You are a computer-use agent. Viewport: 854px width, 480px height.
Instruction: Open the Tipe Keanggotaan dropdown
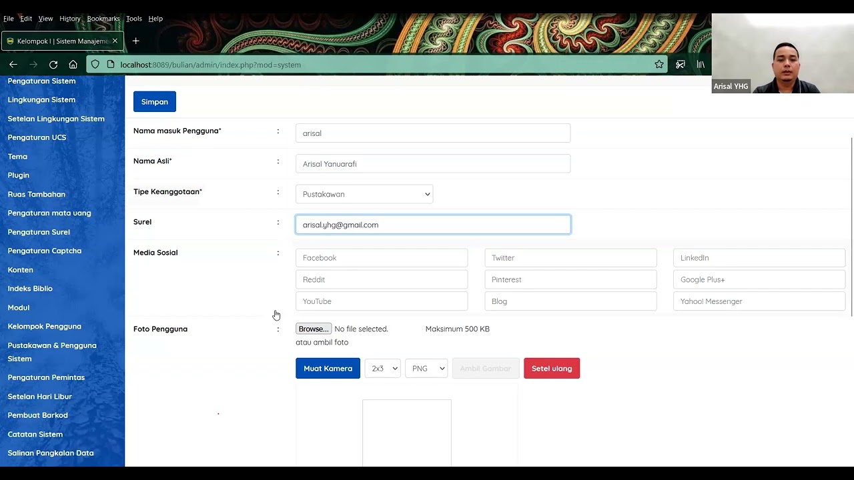364,194
